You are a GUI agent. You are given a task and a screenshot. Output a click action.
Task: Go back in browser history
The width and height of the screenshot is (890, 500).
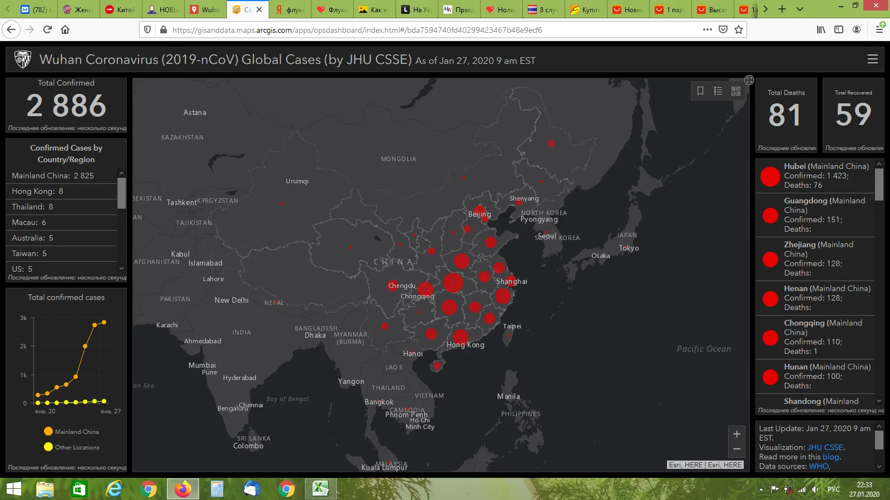click(x=11, y=29)
